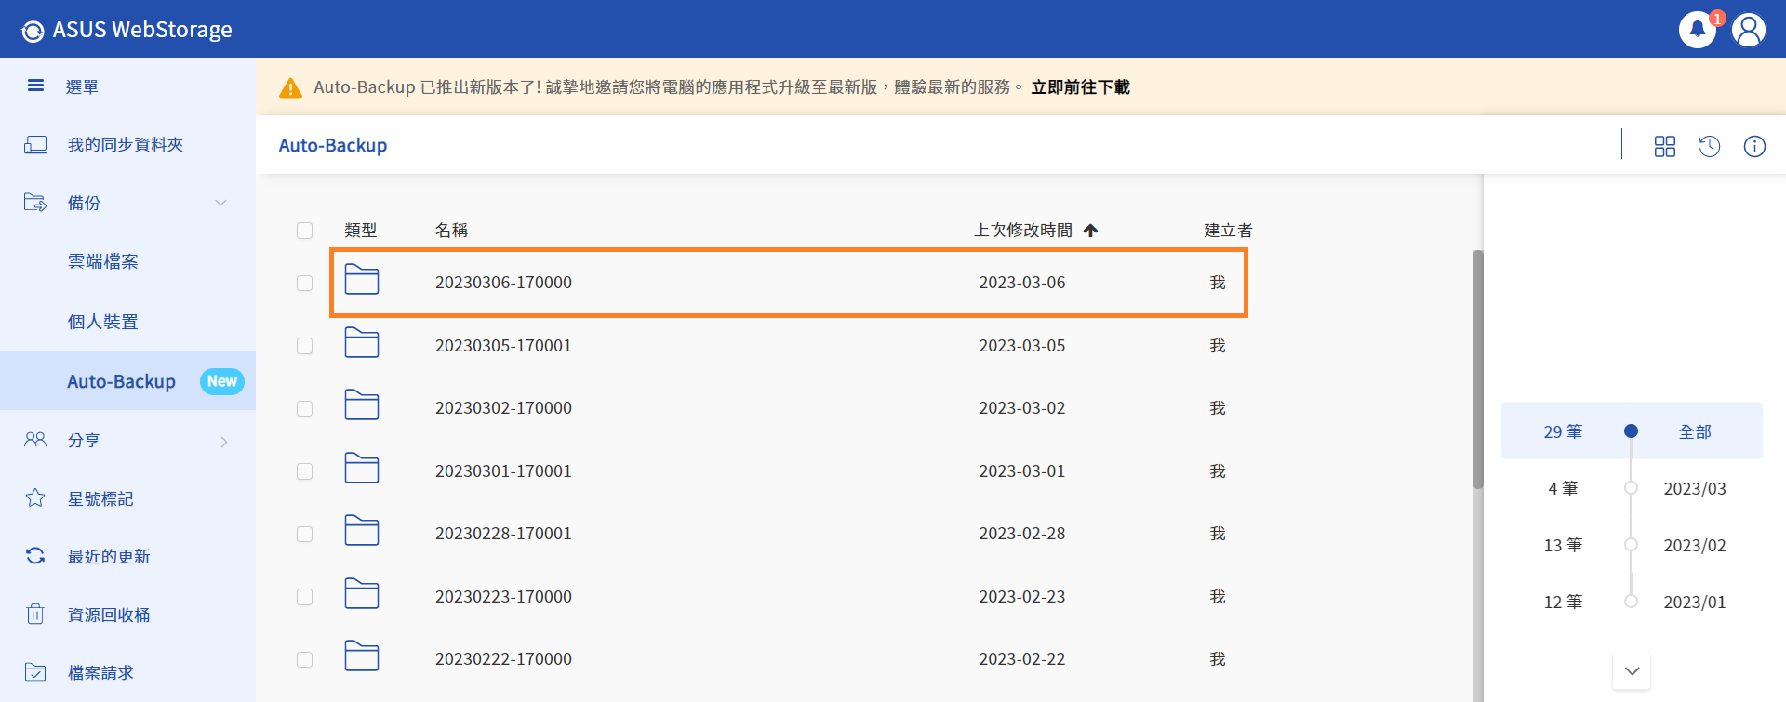Click the 建立者 column header

pos(1228,230)
